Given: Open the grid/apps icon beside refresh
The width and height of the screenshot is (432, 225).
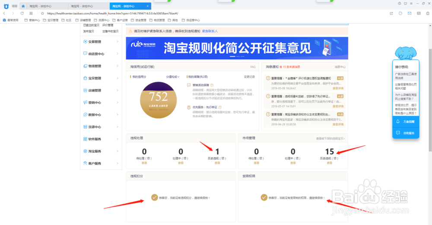Looking at the screenshot, I should point(31,13).
